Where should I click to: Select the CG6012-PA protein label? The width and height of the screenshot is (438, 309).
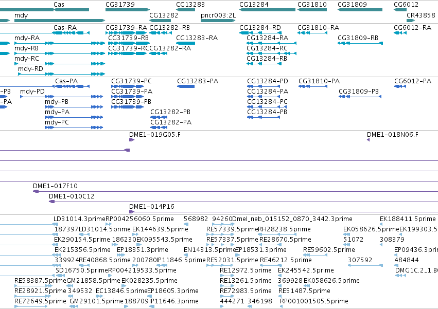(413, 81)
